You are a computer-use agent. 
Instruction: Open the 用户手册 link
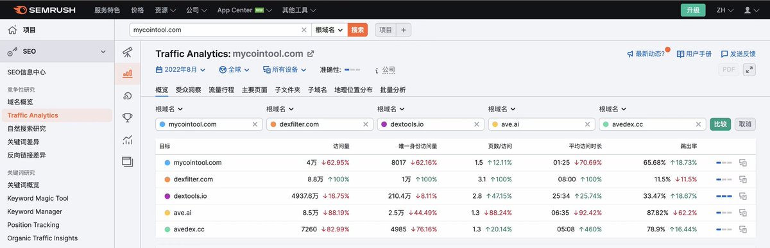pos(694,54)
